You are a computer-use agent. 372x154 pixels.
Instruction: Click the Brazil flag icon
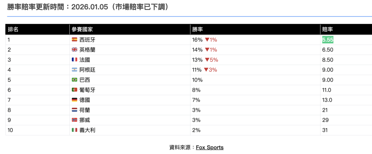(x=74, y=80)
